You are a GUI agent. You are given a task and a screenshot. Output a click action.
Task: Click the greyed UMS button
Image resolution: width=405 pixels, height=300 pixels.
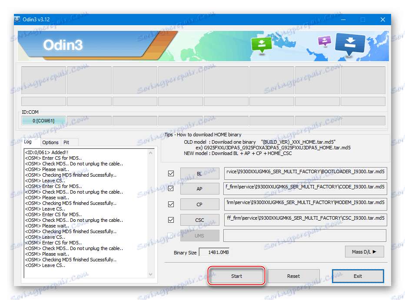tap(199, 235)
